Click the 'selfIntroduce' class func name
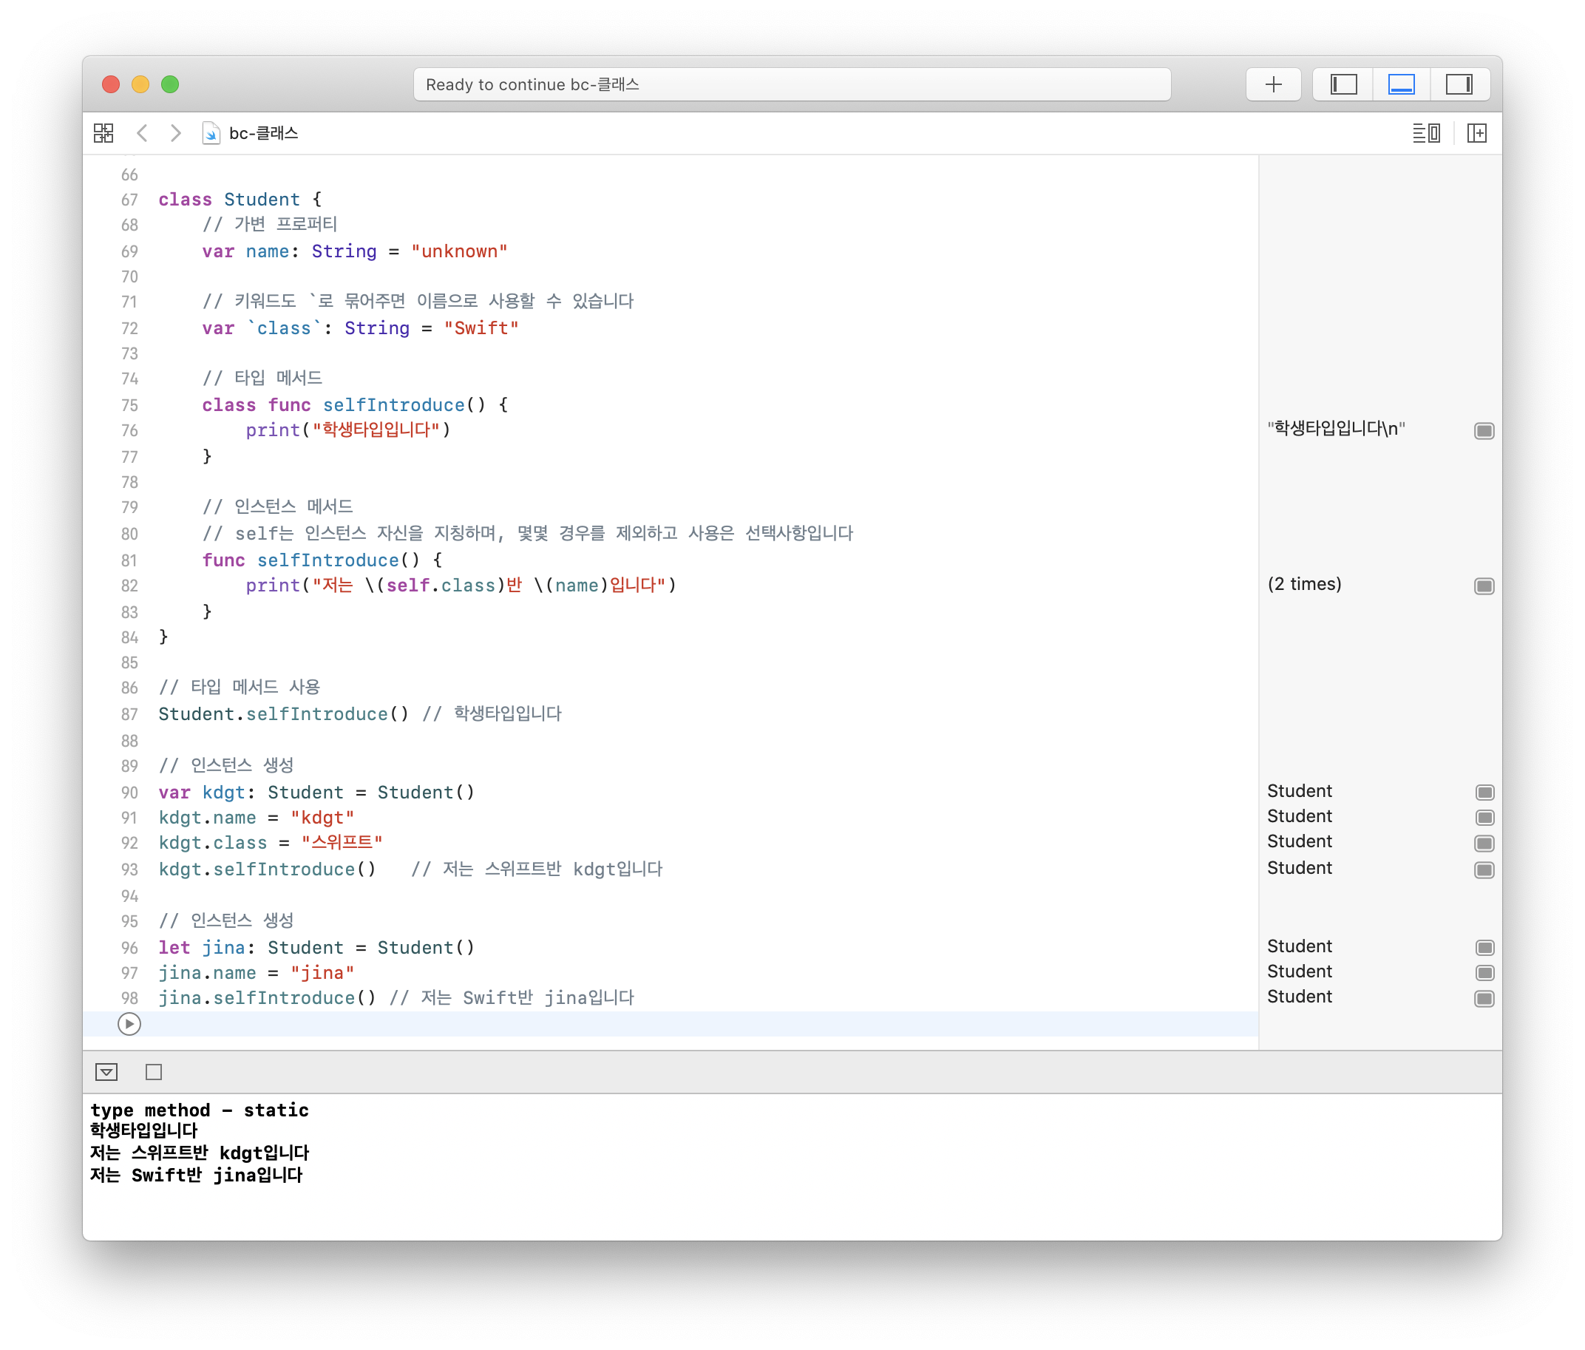 click(x=393, y=404)
